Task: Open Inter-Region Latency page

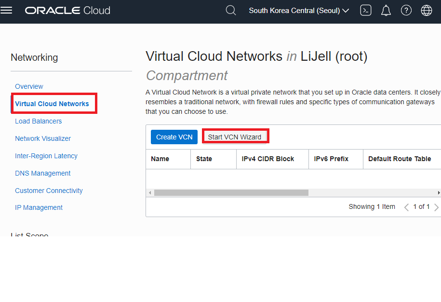Action: pos(46,156)
